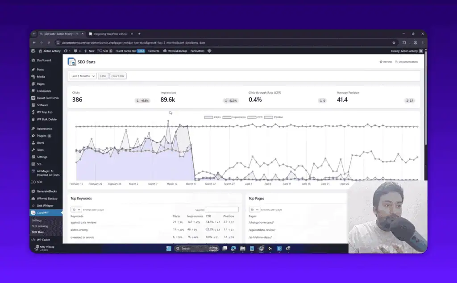Click the WPvivid Backup sidebar icon
The image size is (457, 283).
click(x=33, y=199)
